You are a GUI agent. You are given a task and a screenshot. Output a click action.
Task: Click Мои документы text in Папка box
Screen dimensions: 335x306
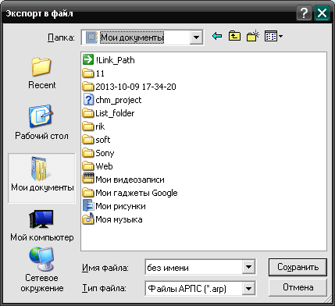click(132, 37)
